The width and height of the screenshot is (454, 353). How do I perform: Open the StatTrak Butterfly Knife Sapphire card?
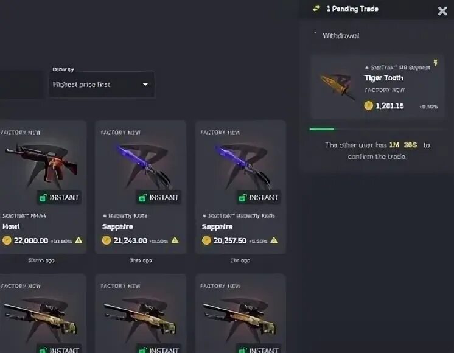click(240, 187)
